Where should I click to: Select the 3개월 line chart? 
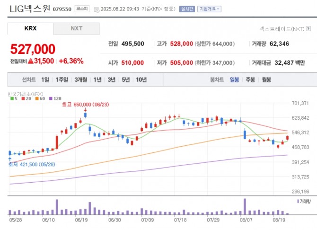tap(80, 80)
